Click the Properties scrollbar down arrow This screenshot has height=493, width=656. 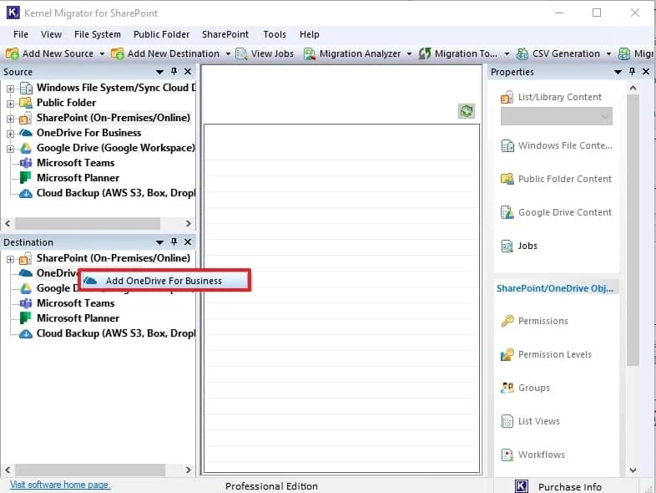(633, 470)
